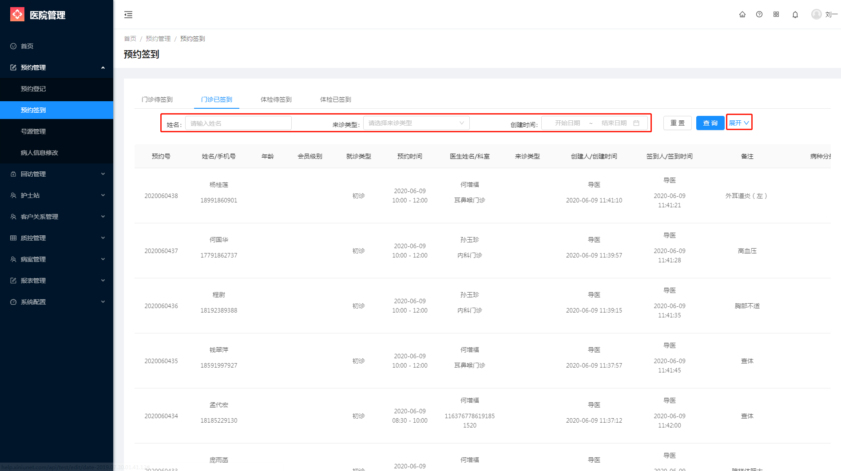Click patient name 何国华
This screenshot has height=471, width=841.
pyautogui.click(x=219, y=240)
